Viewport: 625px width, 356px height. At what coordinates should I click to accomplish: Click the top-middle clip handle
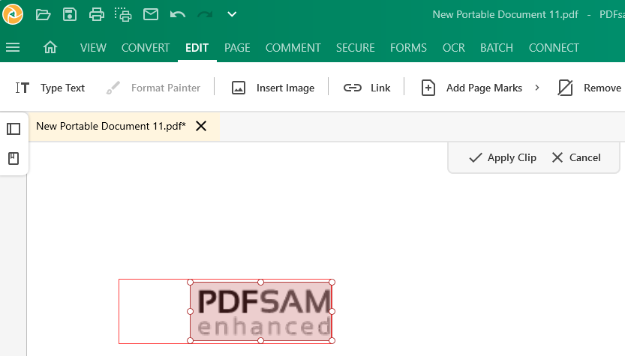click(260, 283)
